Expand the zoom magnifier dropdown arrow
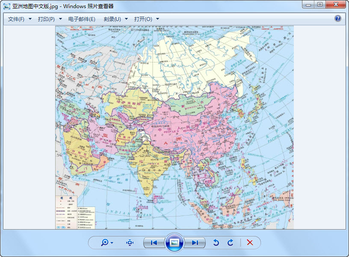The image size is (349, 257). (112, 243)
